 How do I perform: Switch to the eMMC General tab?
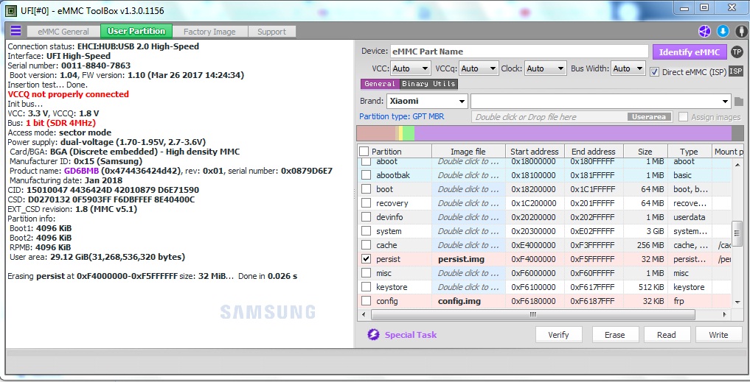(x=63, y=32)
